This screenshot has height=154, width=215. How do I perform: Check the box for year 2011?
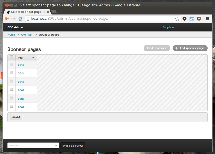click(11, 72)
